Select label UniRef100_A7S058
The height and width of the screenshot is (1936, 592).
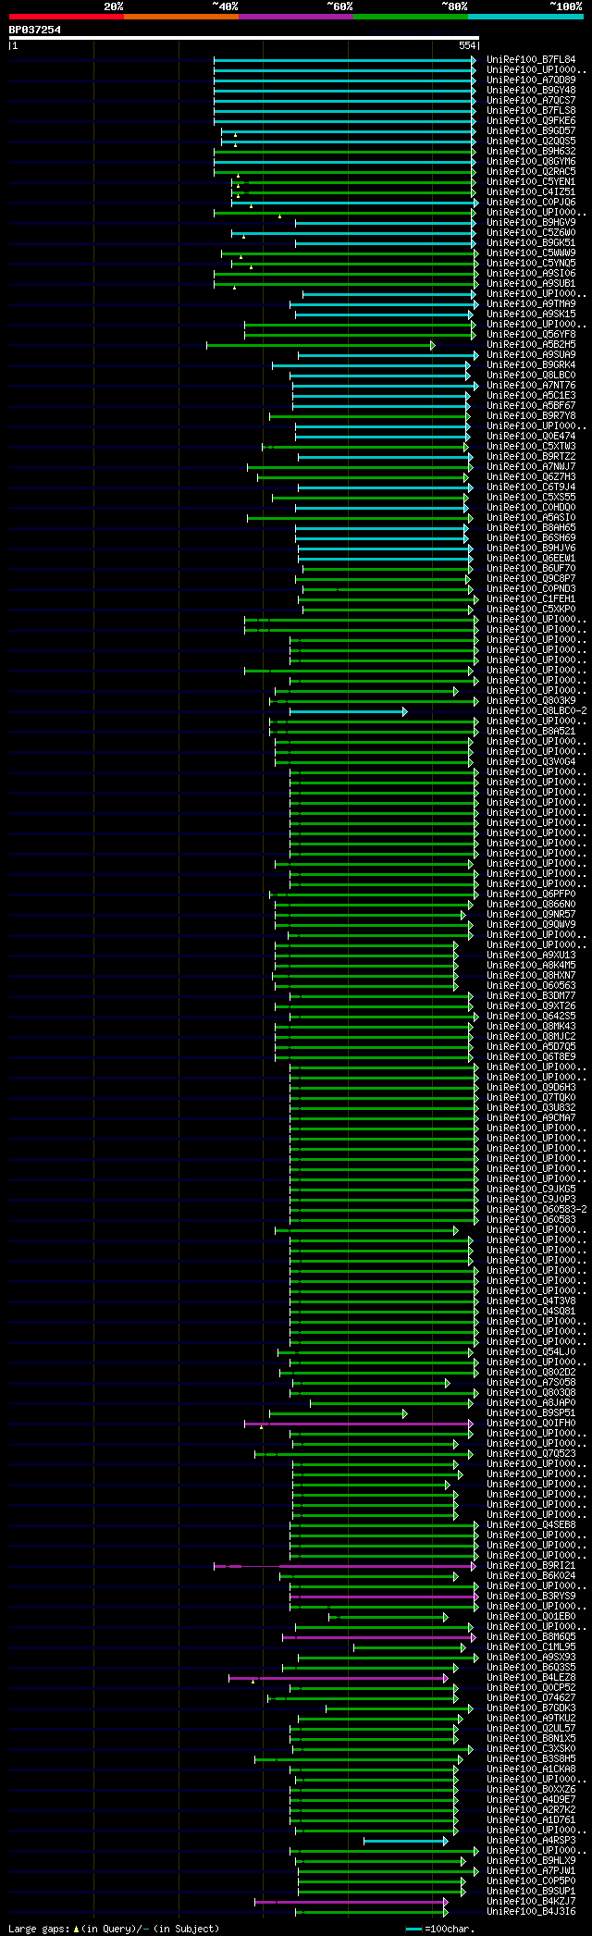point(531,1383)
